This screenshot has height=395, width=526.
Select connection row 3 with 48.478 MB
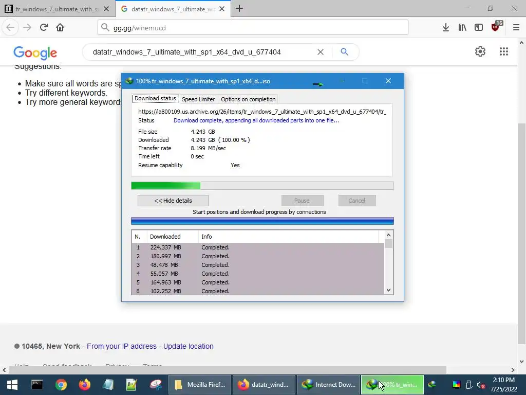[x=258, y=265]
